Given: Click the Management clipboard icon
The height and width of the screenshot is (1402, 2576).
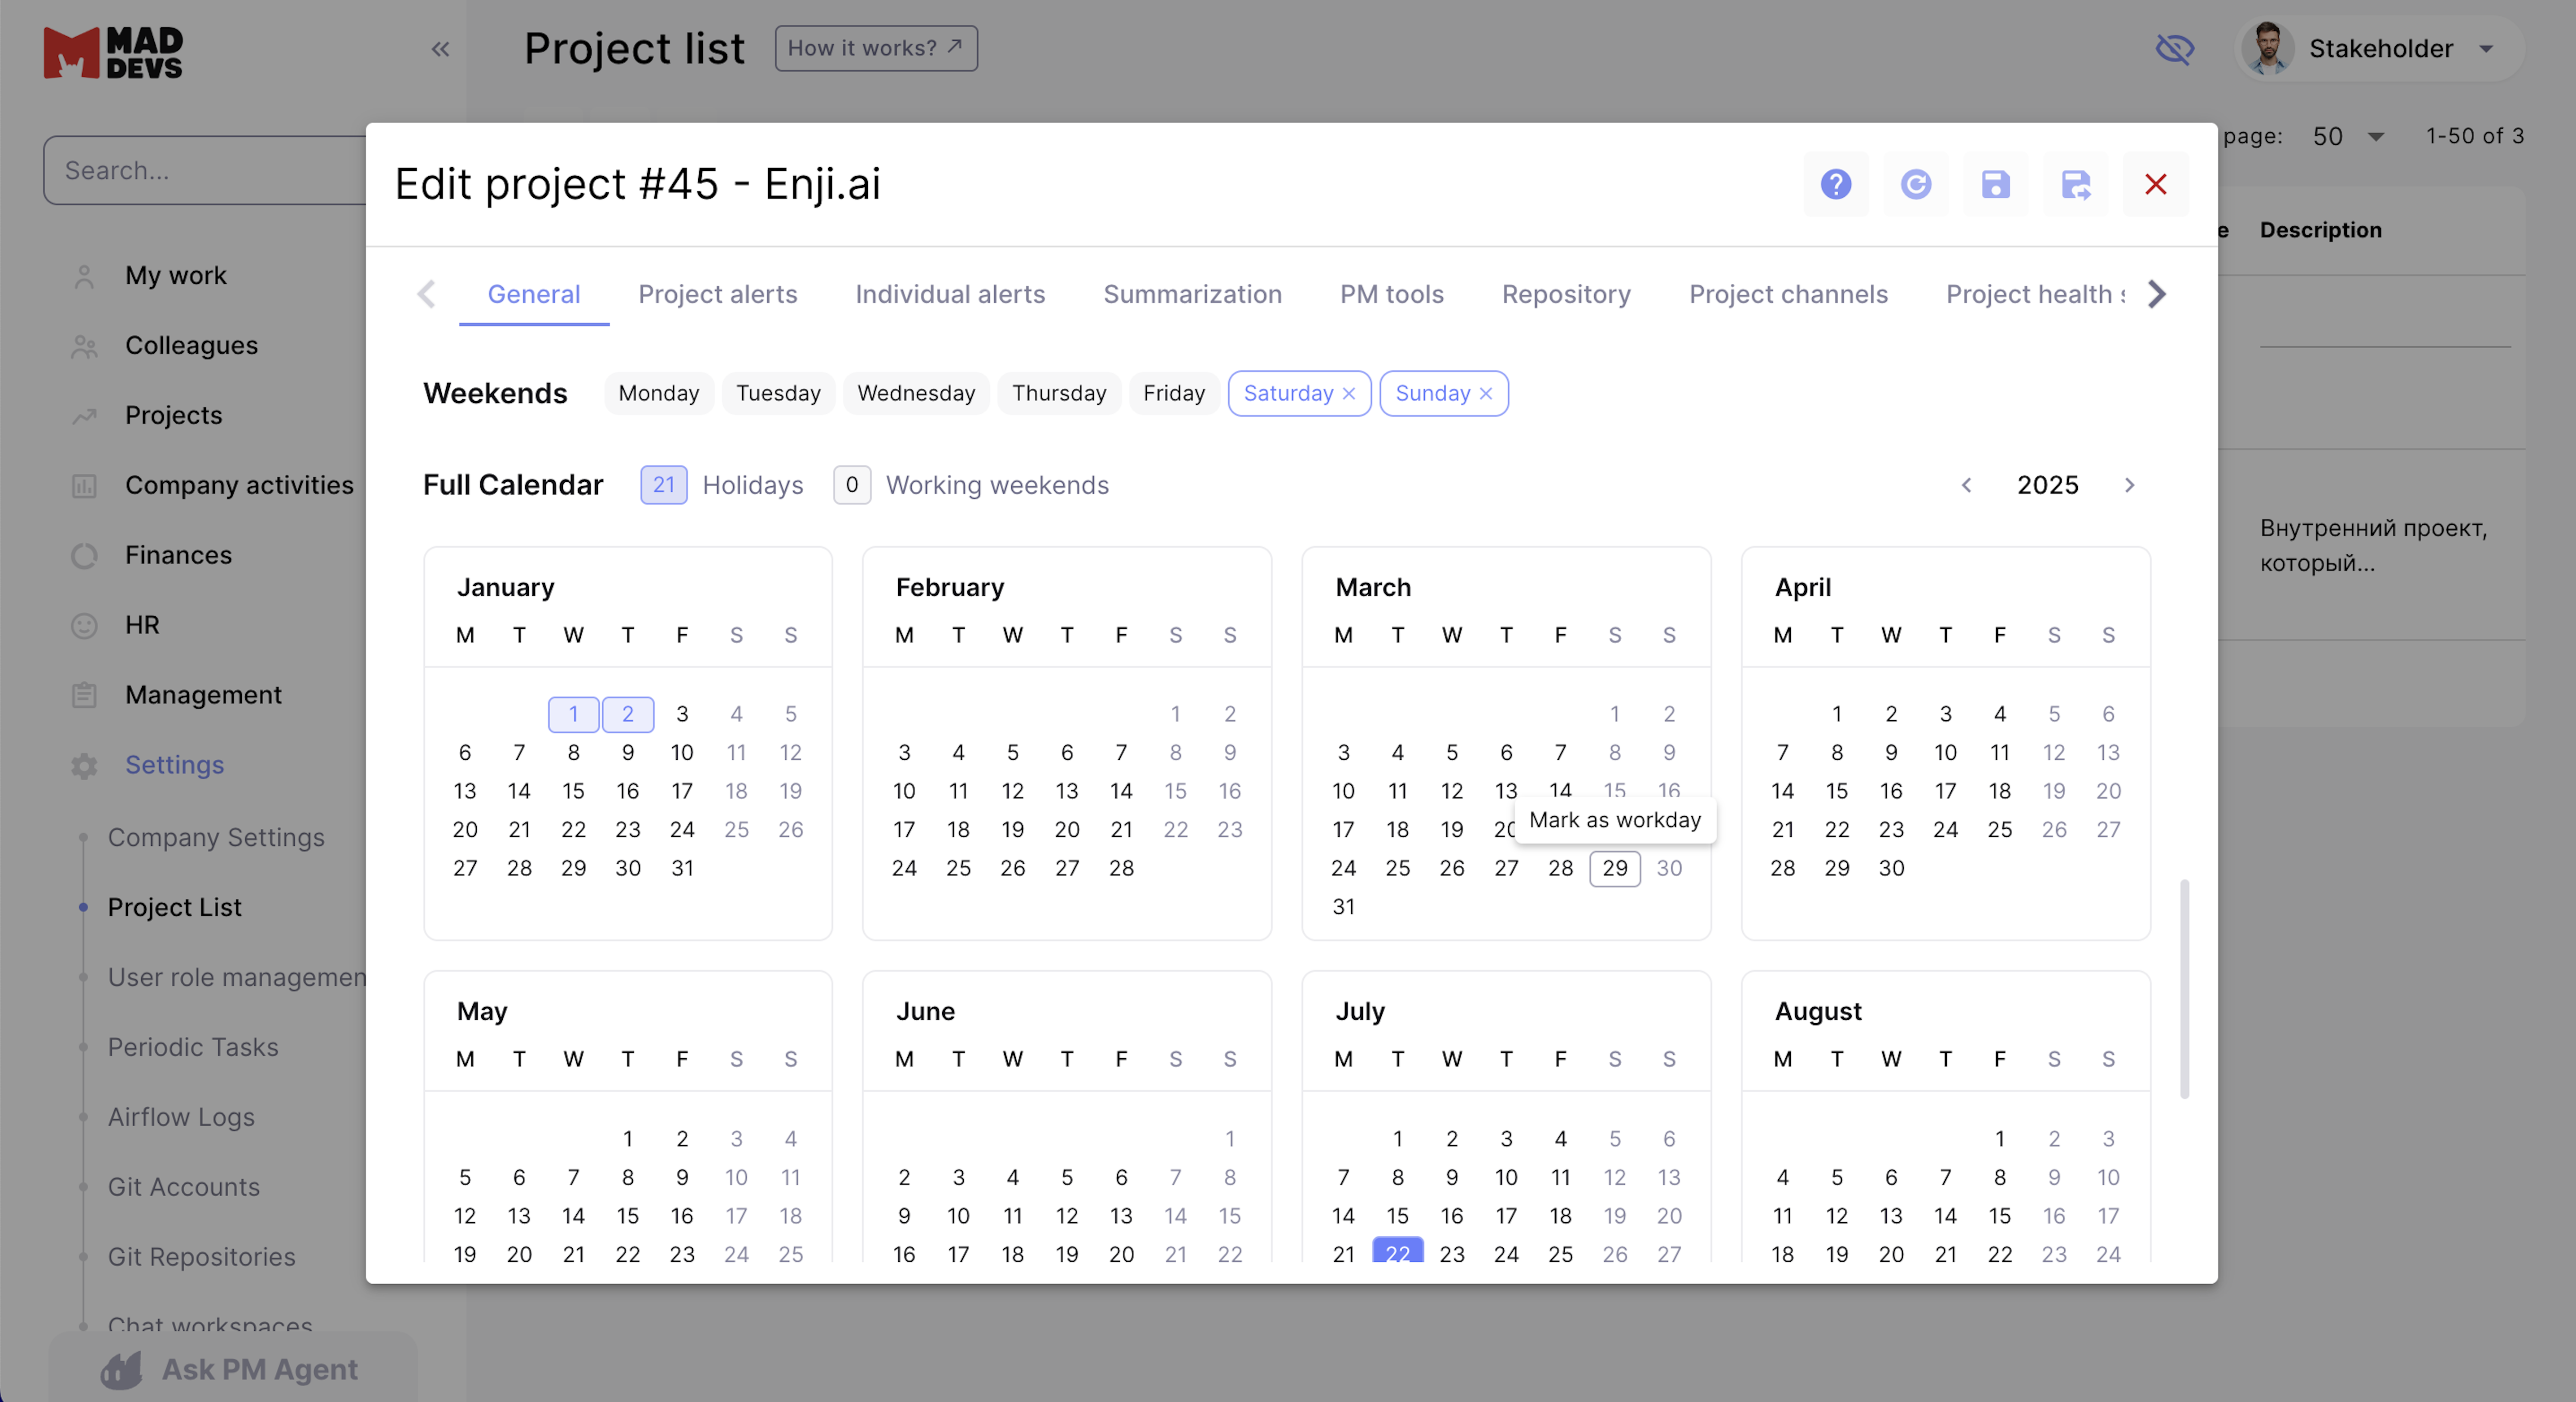Looking at the screenshot, I should coord(84,696).
